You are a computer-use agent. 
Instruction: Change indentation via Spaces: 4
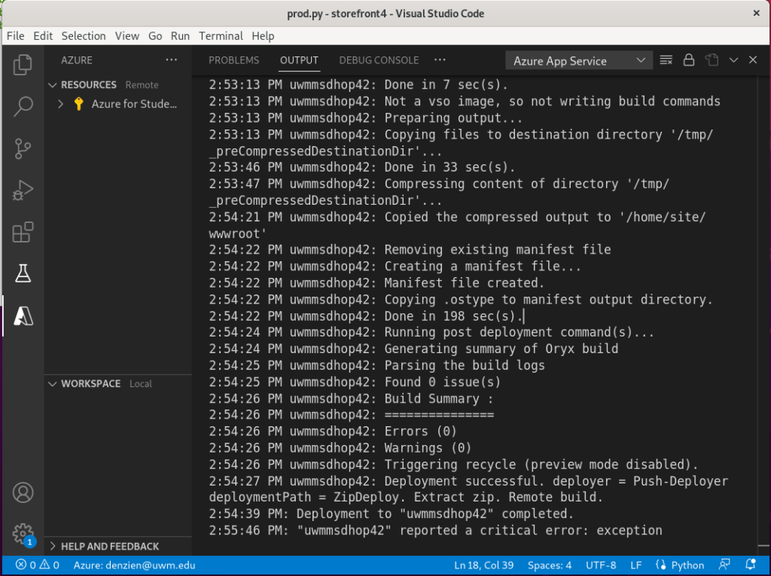click(x=550, y=565)
